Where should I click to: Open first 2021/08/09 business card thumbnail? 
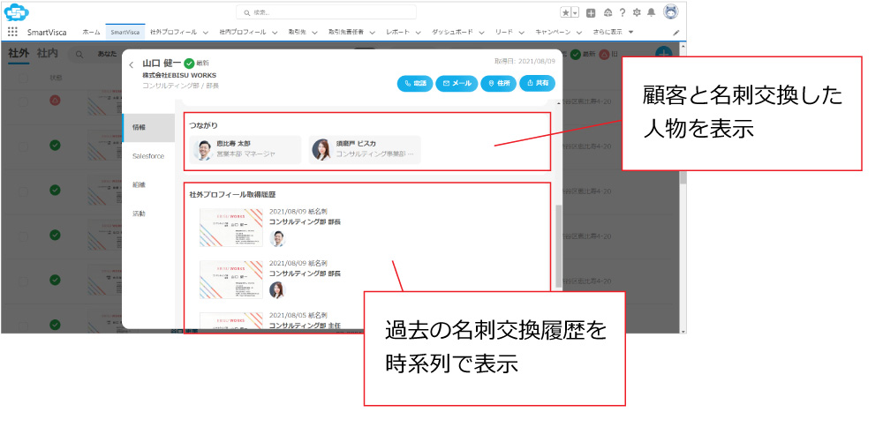click(231, 228)
